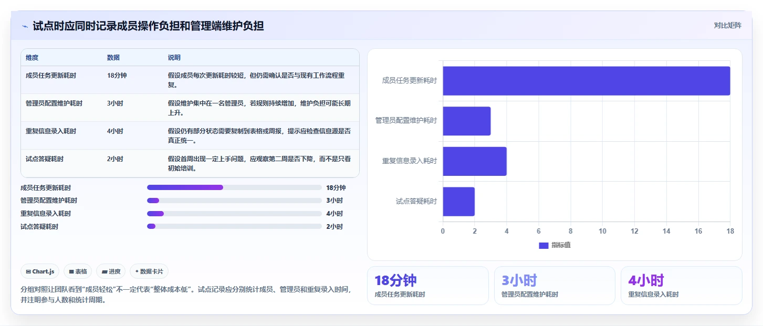Click the 指标值 legend label
This screenshot has height=326, width=763.
(561, 246)
